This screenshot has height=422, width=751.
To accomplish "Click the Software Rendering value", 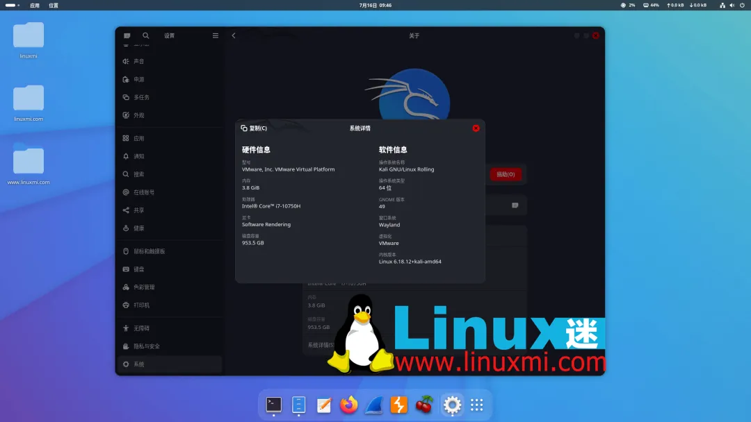I will click(266, 224).
